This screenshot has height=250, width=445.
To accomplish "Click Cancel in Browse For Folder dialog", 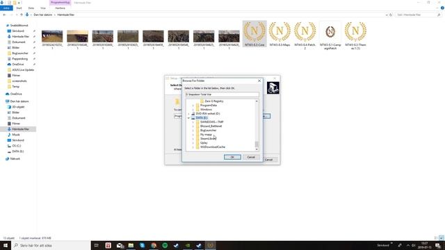I will (x=251, y=157).
